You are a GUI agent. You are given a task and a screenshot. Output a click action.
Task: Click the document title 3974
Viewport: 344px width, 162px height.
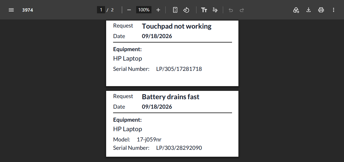(28, 10)
